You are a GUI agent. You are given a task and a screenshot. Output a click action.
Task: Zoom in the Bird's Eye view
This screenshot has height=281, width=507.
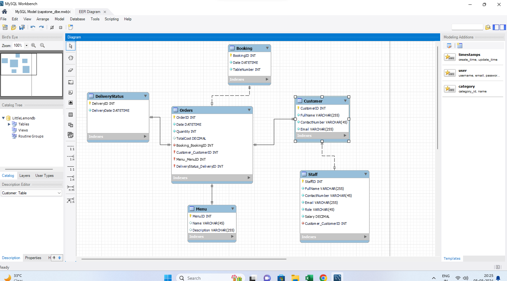coord(33,45)
